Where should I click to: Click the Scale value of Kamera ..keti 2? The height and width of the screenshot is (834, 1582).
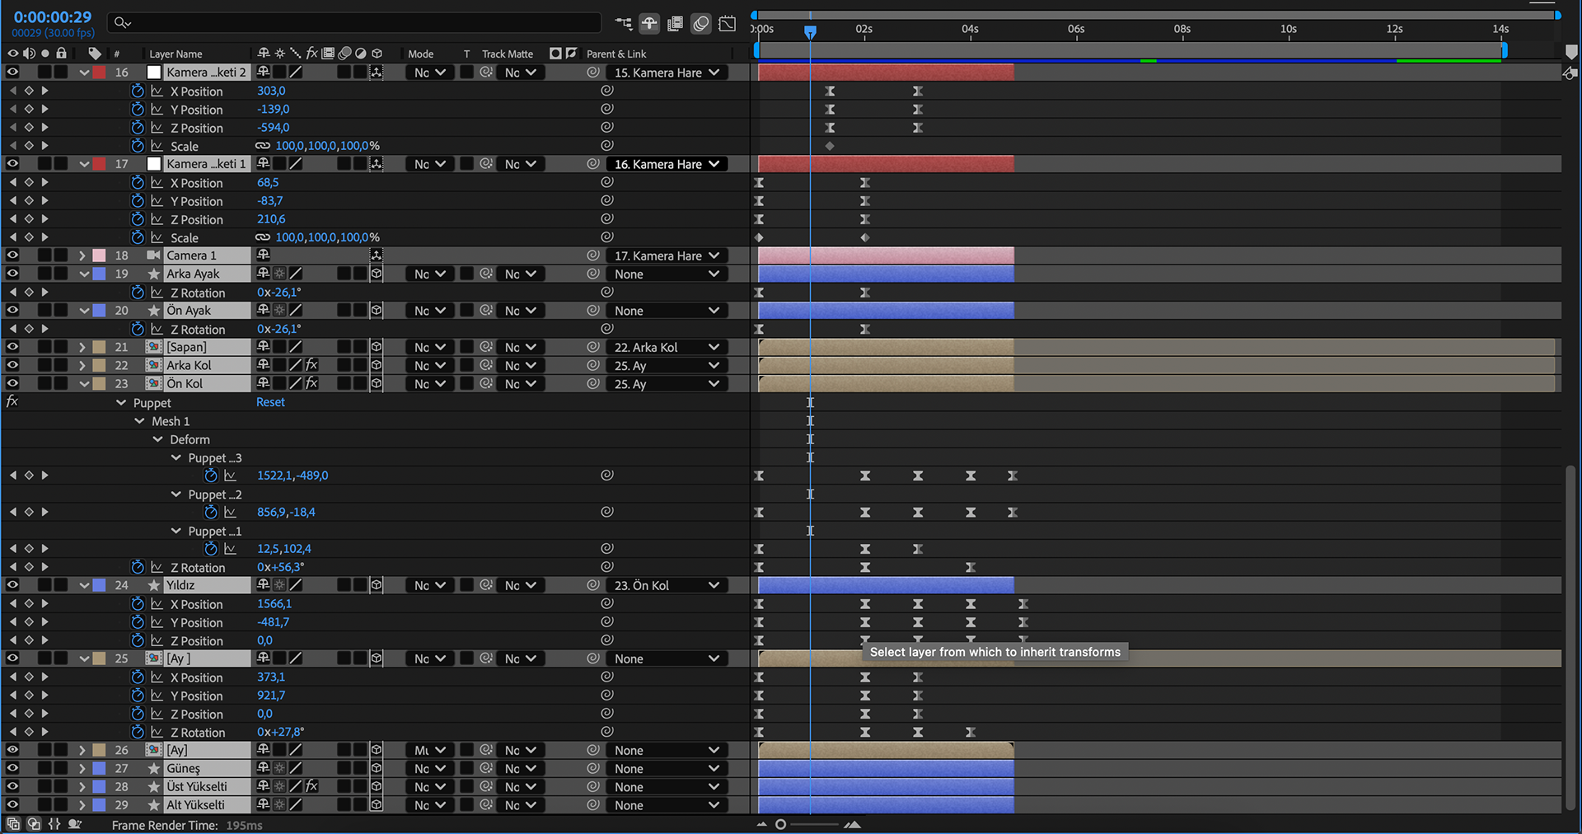pyautogui.click(x=327, y=146)
